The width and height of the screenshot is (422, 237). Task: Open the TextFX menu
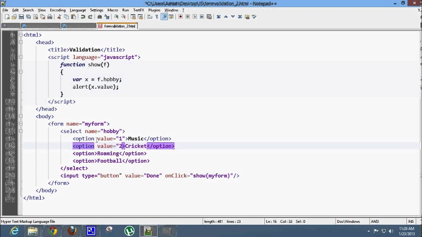(138, 10)
